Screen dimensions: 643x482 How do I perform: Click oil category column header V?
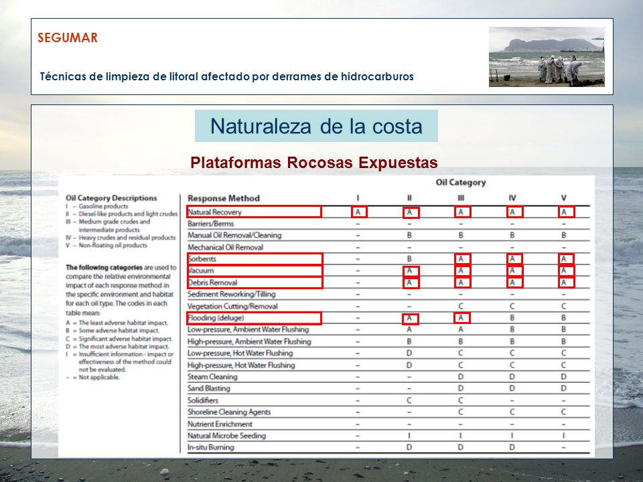[564, 198]
